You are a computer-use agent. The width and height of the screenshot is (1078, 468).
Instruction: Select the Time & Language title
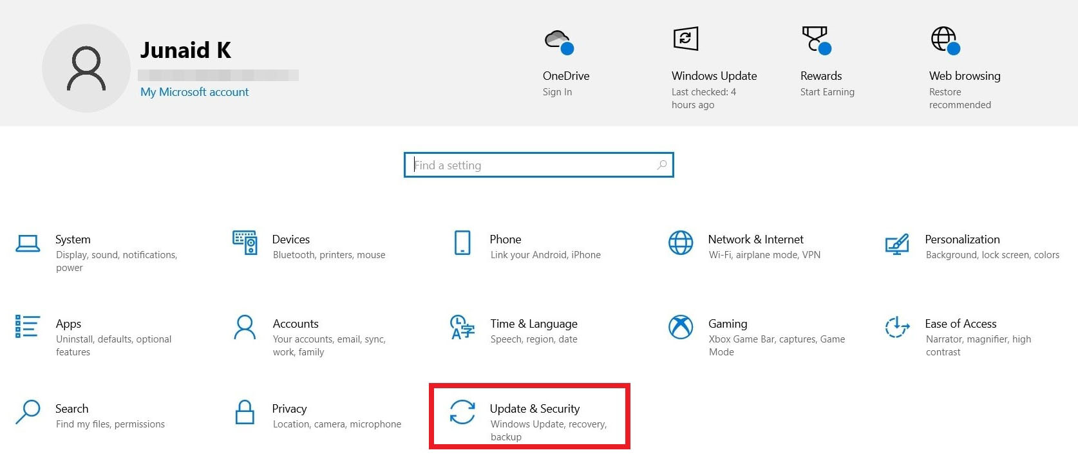pos(534,324)
